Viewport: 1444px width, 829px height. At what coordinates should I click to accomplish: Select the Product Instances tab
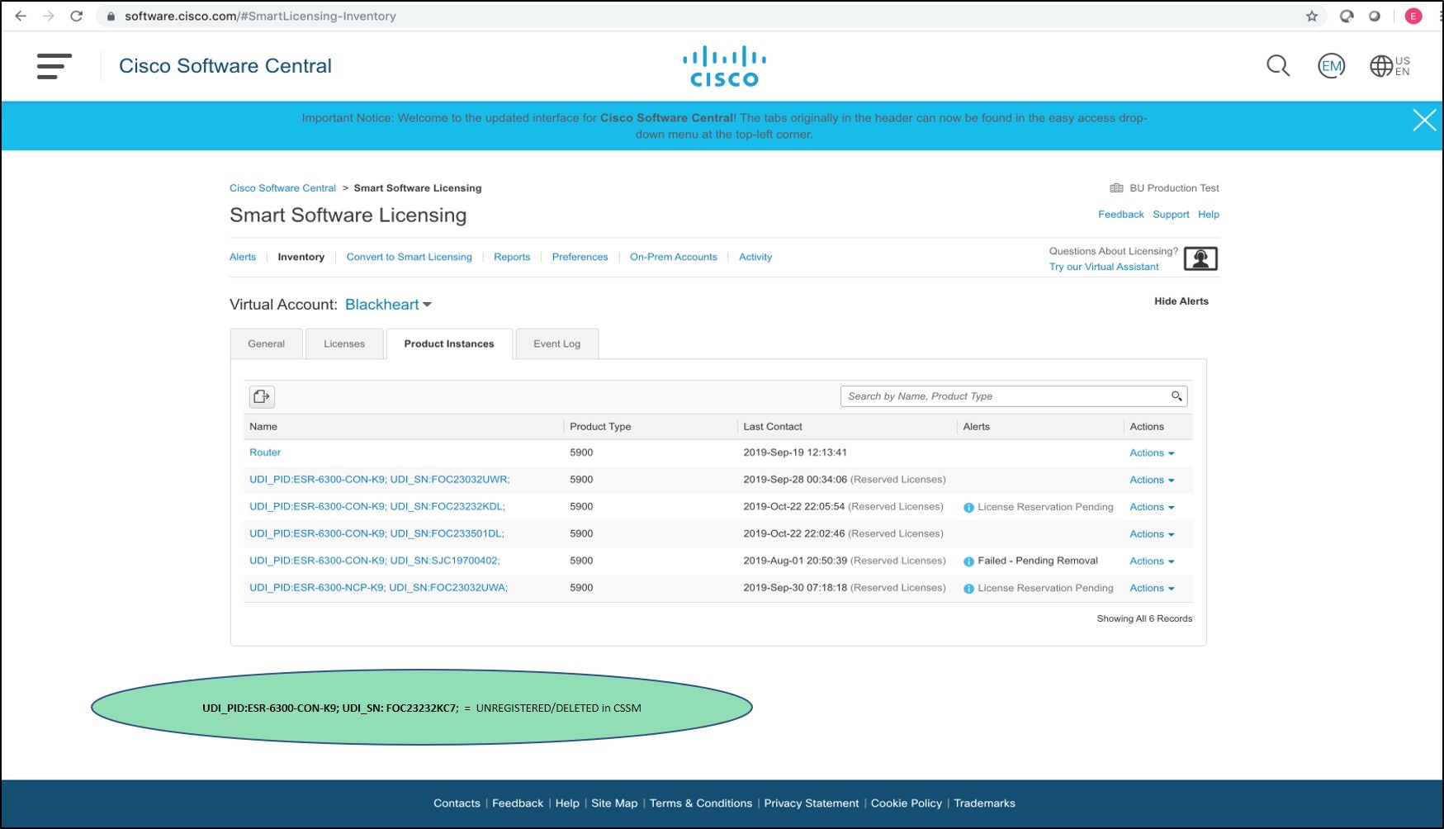coord(449,343)
